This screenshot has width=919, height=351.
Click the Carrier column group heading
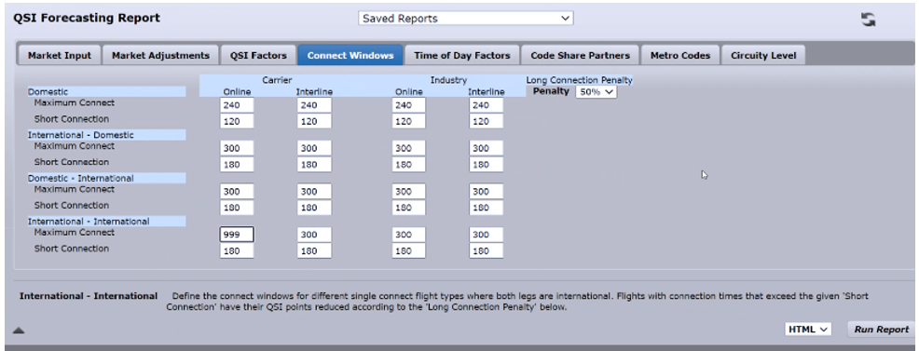[277, 80]
